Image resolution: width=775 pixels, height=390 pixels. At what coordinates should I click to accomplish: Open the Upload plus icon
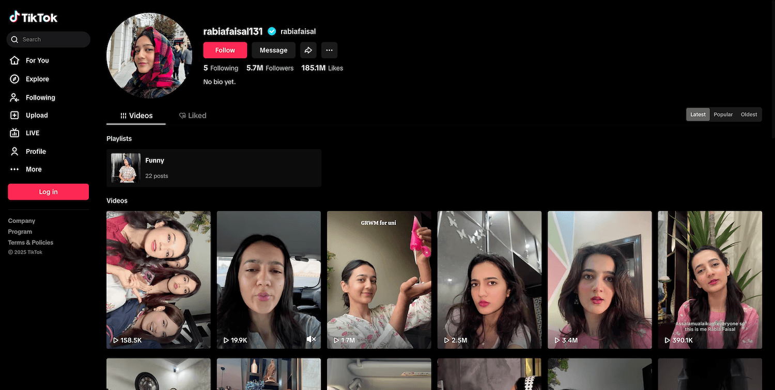click(15, 116)
